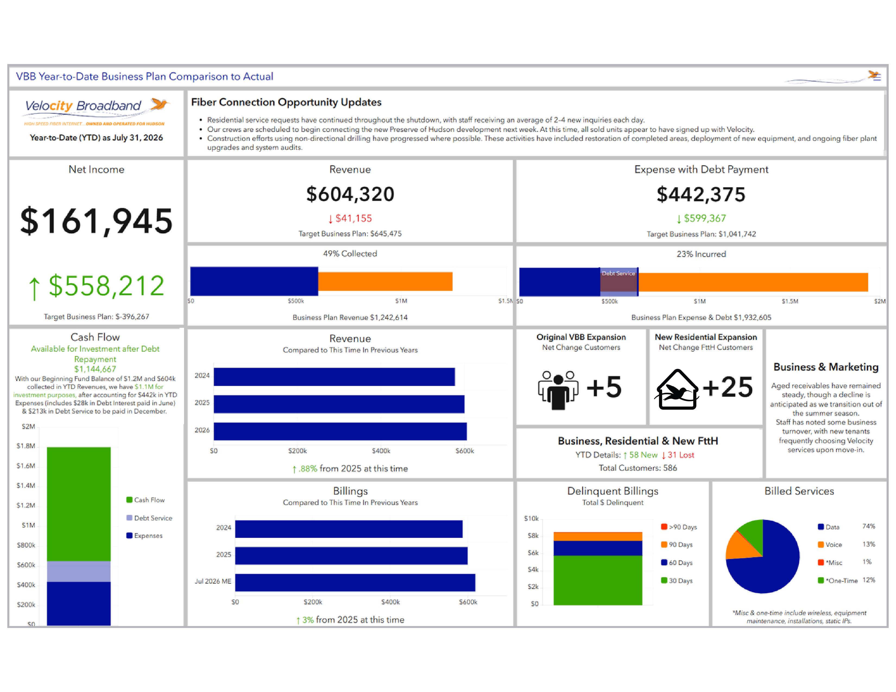Click "Year-to-Date (YTD) as July 31, 2026" text

pyautogui.click(x=96, y=138)
